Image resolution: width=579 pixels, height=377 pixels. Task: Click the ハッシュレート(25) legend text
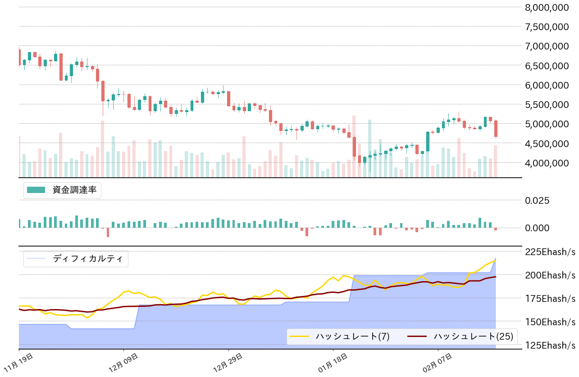pyautogui.click(x=474, y=336)
